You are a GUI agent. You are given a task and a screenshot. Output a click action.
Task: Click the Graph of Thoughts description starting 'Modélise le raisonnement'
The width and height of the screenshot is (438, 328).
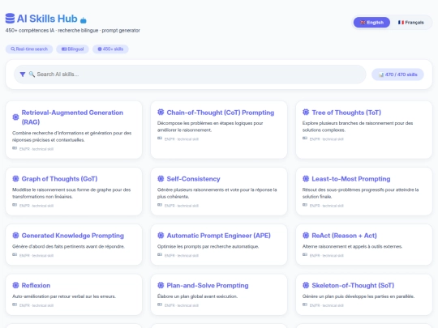71,194
